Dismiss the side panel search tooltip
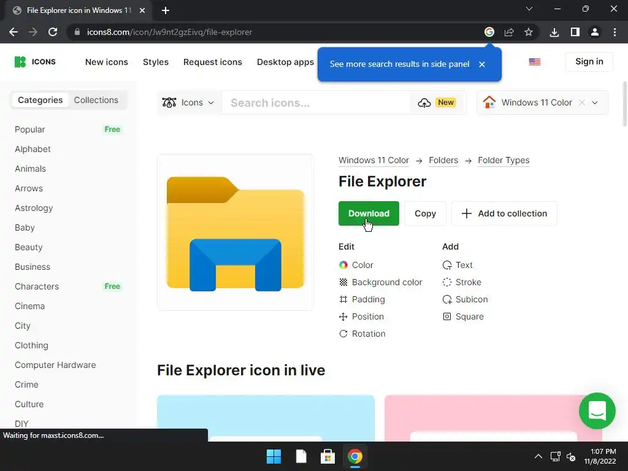Viewport: 628px width, 471px height. coord(482,64)
